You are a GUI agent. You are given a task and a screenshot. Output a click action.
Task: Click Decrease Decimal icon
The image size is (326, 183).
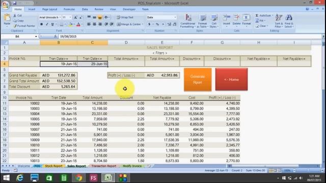175,24
